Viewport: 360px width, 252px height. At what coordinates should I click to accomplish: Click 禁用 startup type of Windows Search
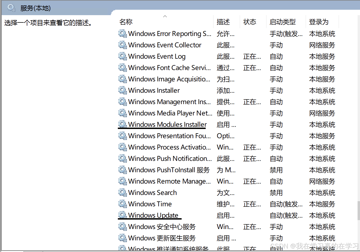[x=276, y=193]
